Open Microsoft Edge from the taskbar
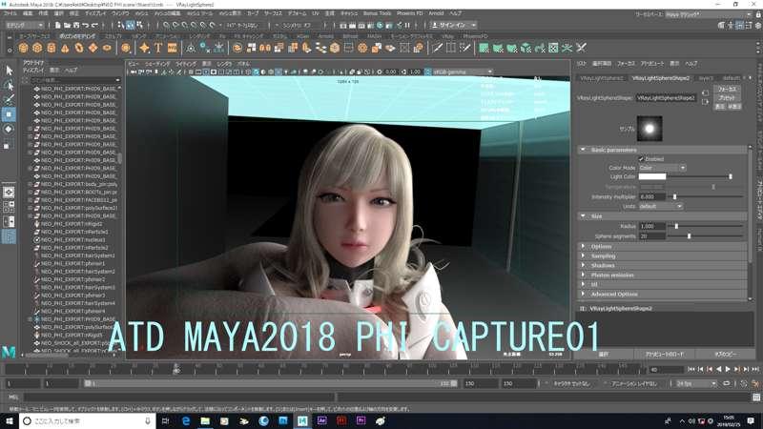763x429 pixels. pyautogui.click(x=186, y=420)
